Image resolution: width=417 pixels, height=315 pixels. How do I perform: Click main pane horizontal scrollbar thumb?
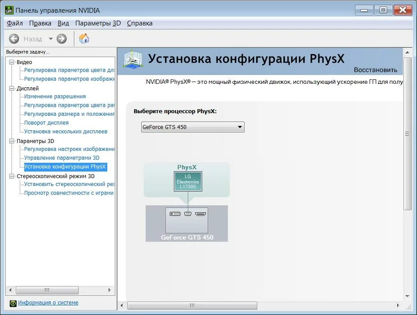pos(192,305)
